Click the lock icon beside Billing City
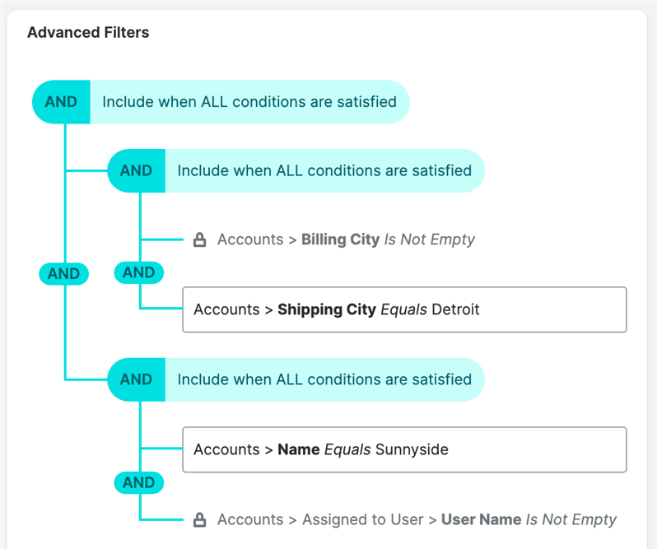657x549 pixels. point(198,240)
